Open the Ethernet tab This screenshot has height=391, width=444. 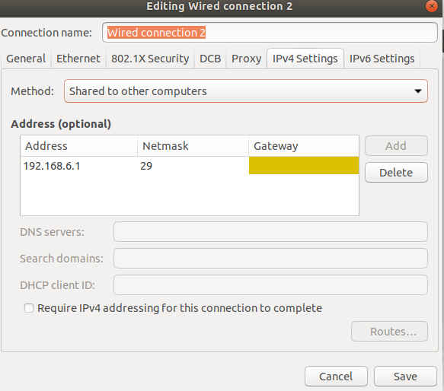pyautogui.click(x=78, y=59)
